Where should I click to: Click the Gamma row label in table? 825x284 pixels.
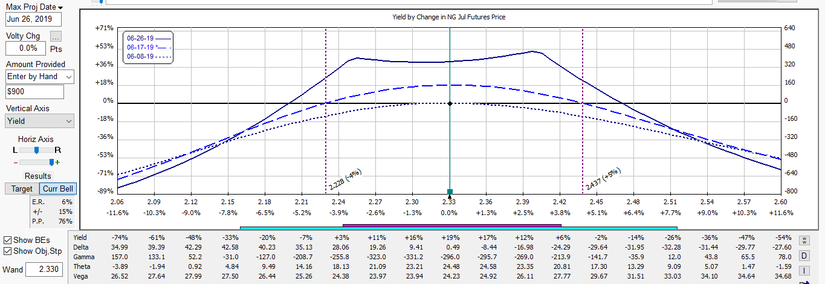83,257
